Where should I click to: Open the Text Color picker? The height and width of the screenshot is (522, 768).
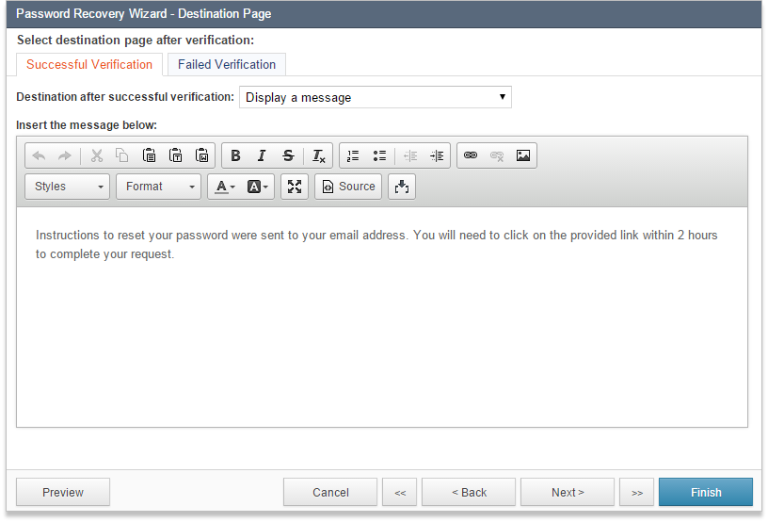point(225,187)
